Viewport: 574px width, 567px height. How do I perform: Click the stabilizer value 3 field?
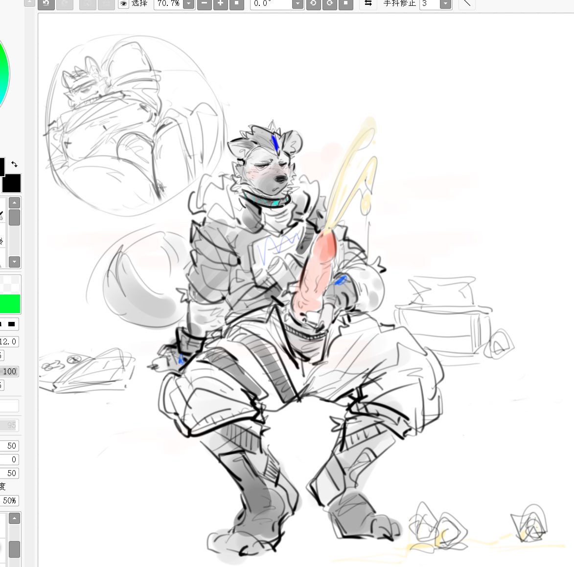pyautogui.click(x=429, y=3)
